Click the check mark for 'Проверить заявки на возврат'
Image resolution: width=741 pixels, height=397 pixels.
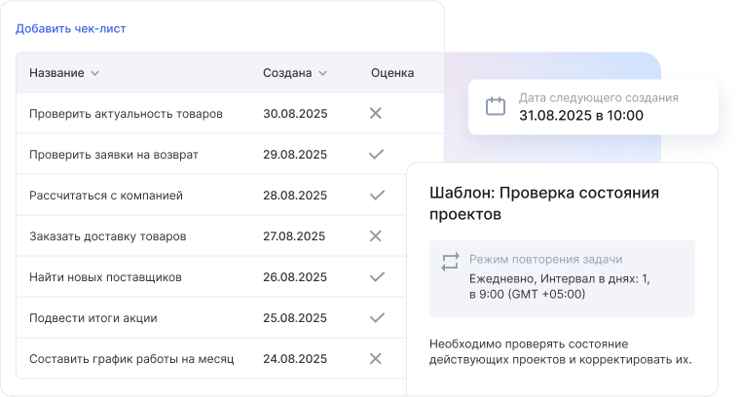tap(376, 155)
